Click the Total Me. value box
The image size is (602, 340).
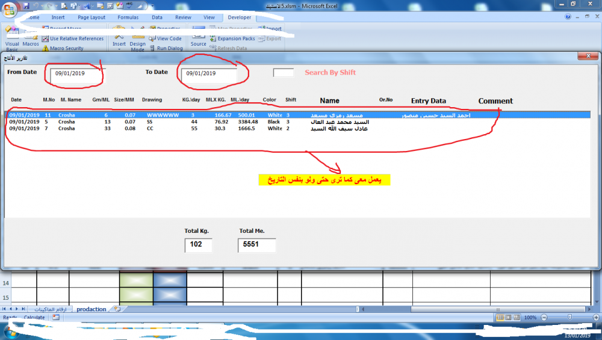tap(257, 245)
